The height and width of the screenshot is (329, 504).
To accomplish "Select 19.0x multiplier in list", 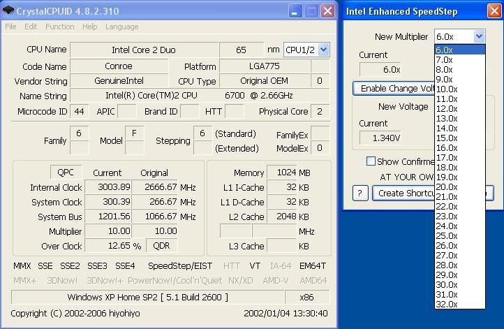I will 459,177.
